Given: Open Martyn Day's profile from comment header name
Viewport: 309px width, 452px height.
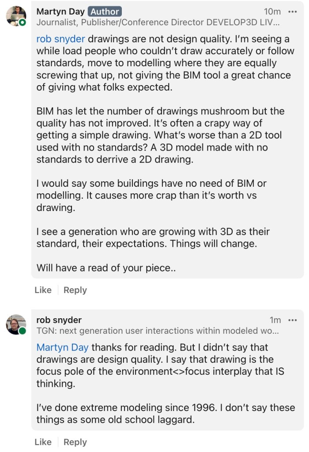Looking at the screenshot, I should click(60, 11).
